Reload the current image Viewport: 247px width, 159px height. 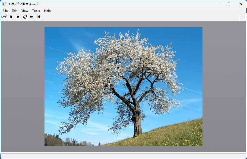(25, 17)
